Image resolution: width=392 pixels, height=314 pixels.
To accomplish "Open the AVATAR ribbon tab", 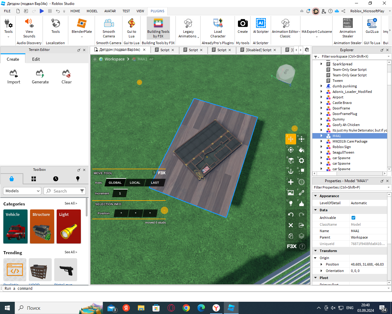I will (x=110, y=11).
